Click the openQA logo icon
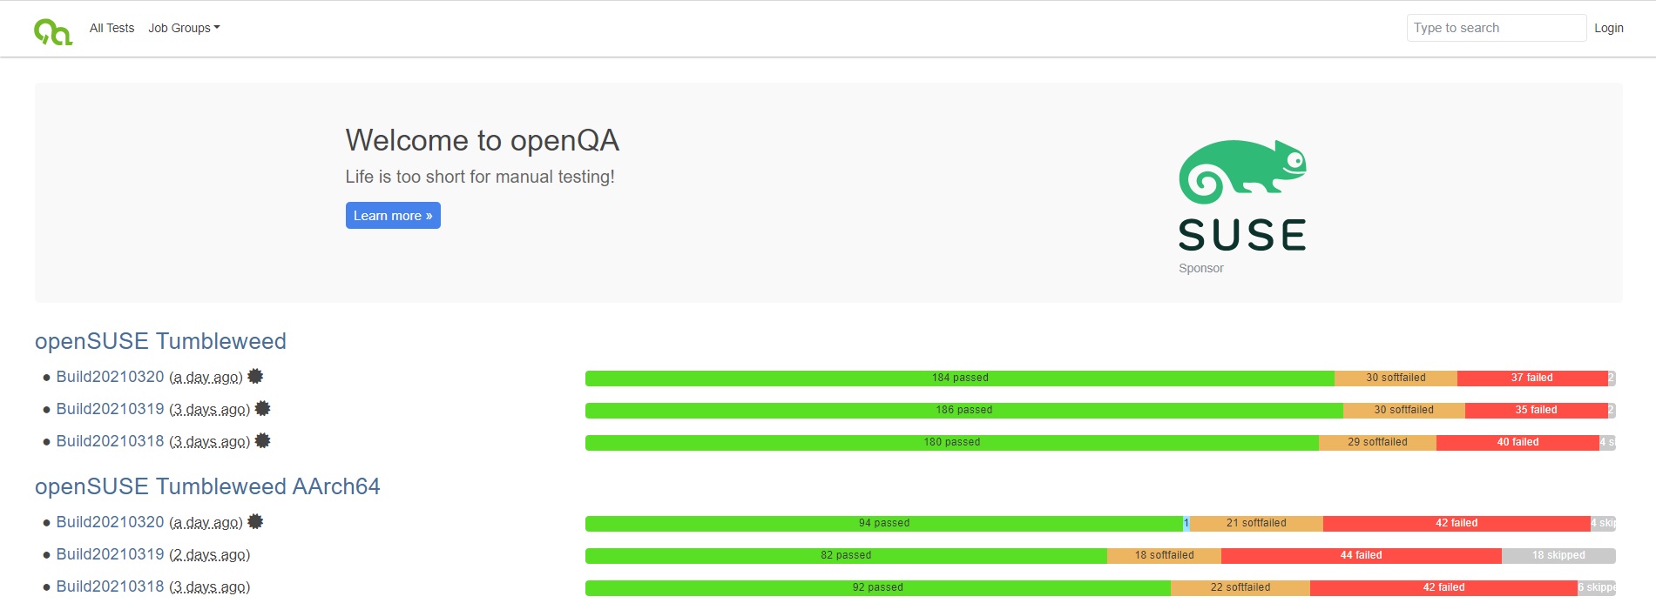The image size is (1656, 603). click(53, 31)
